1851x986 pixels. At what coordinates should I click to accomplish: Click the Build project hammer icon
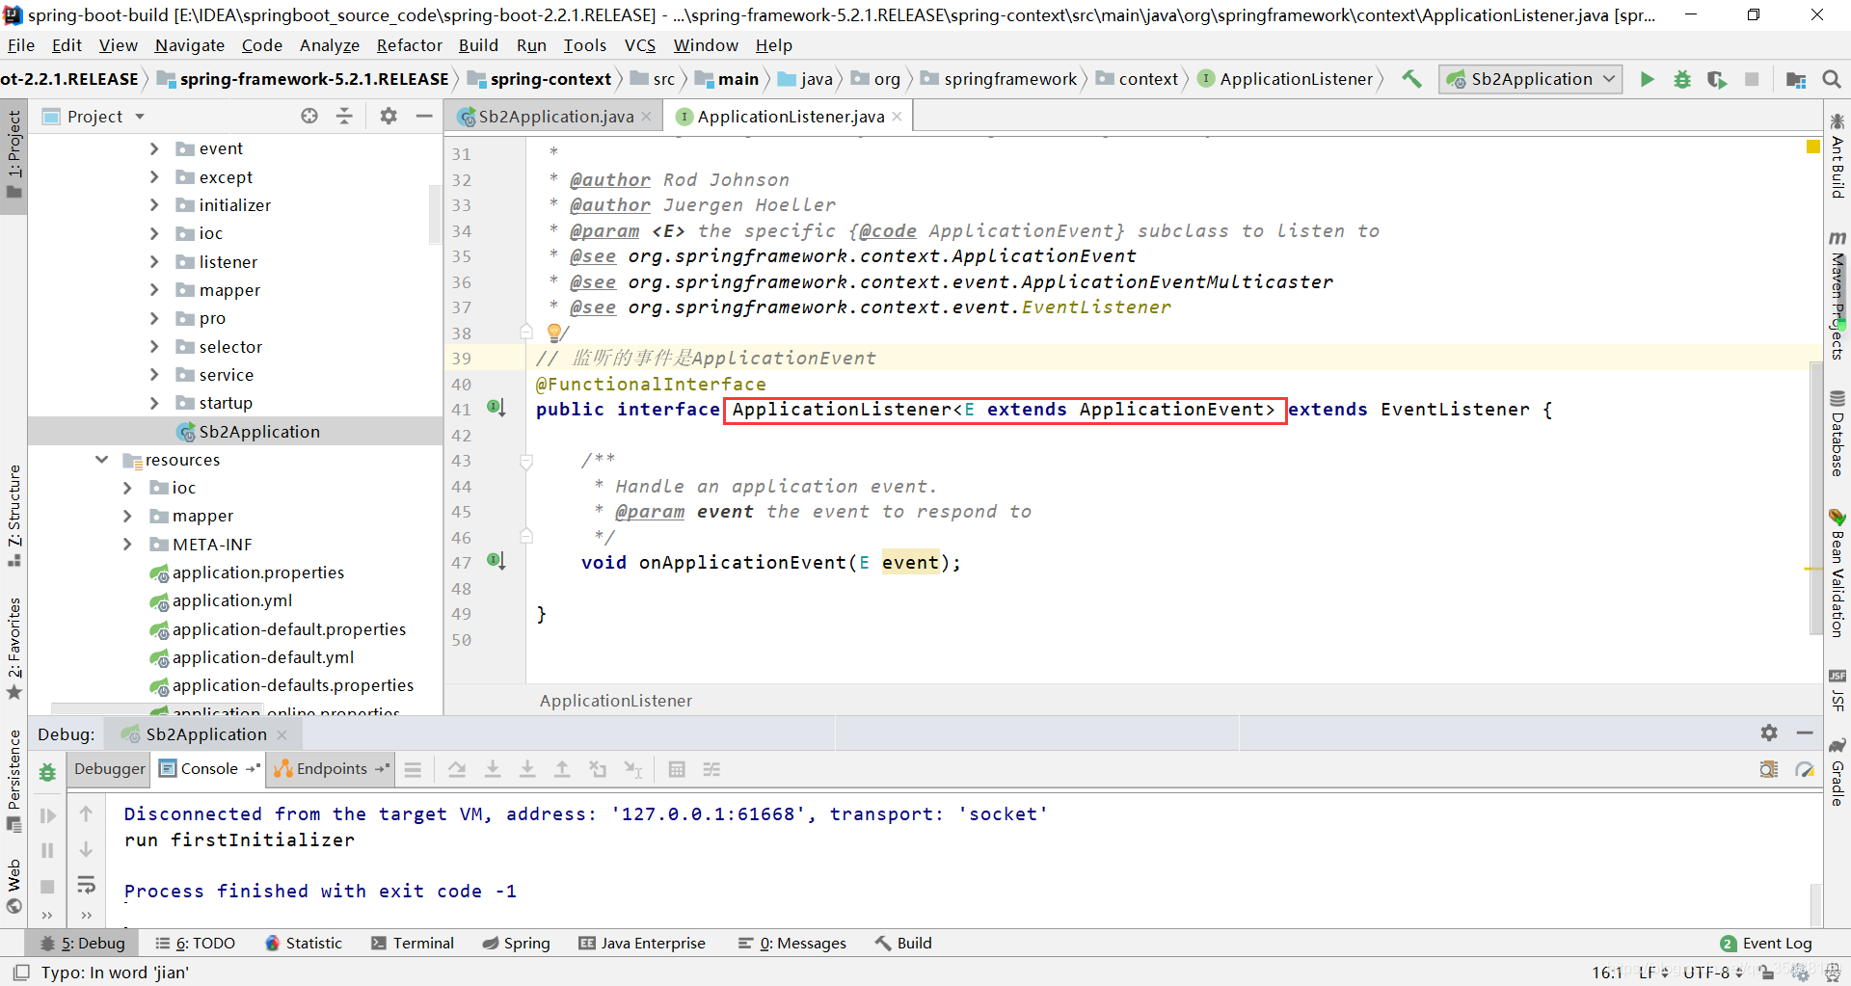click(x=1411, y=79)
